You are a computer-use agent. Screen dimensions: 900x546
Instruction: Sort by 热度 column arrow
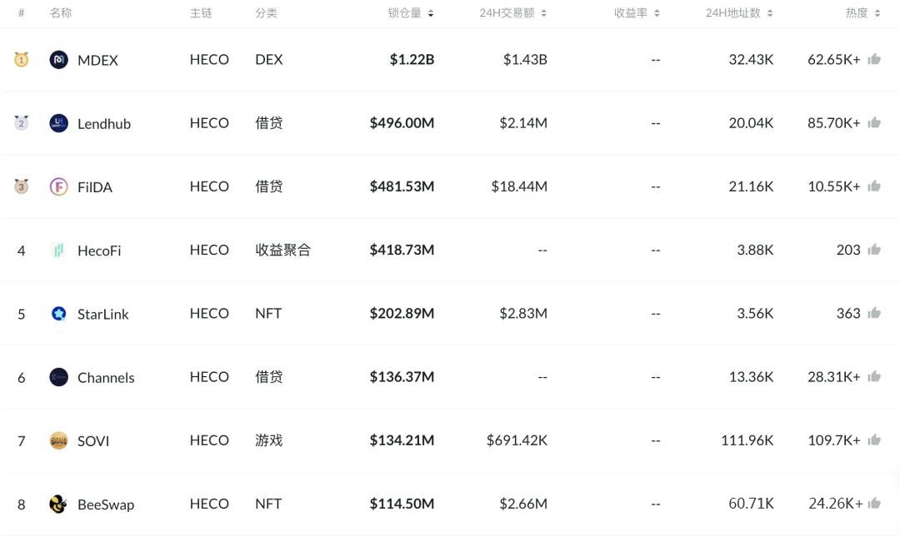[x=877, y=13]
